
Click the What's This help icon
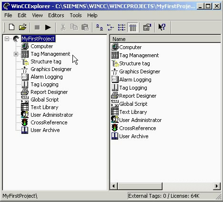(x=162, y=27)
